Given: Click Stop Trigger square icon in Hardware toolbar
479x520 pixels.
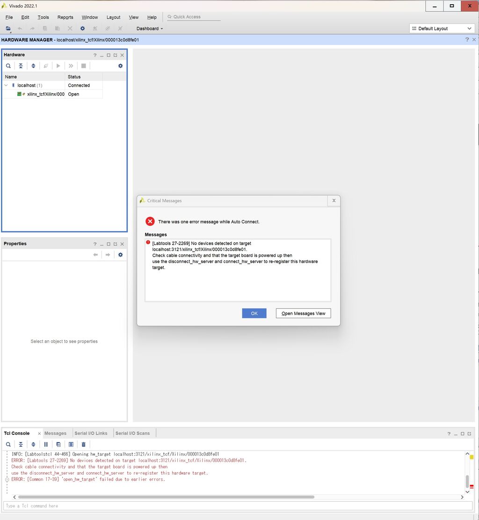Looking at the screenshot, I should click(x=84, y=66).
